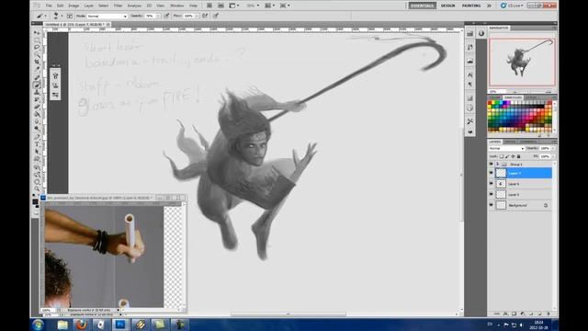
Task: Launch Mini Bridge from application bar
Action: (220, 6)
